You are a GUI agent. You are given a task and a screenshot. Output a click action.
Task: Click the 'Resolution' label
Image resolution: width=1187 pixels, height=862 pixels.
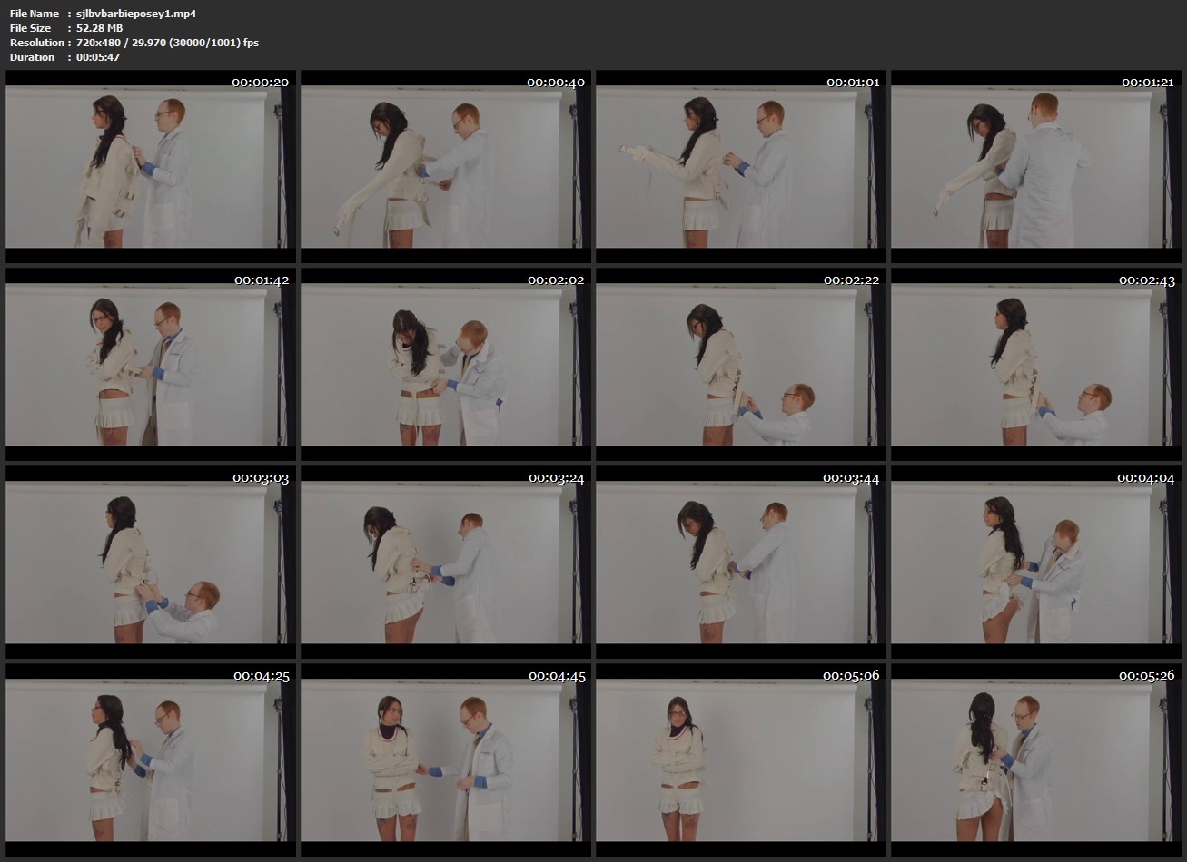click(37, 43)
